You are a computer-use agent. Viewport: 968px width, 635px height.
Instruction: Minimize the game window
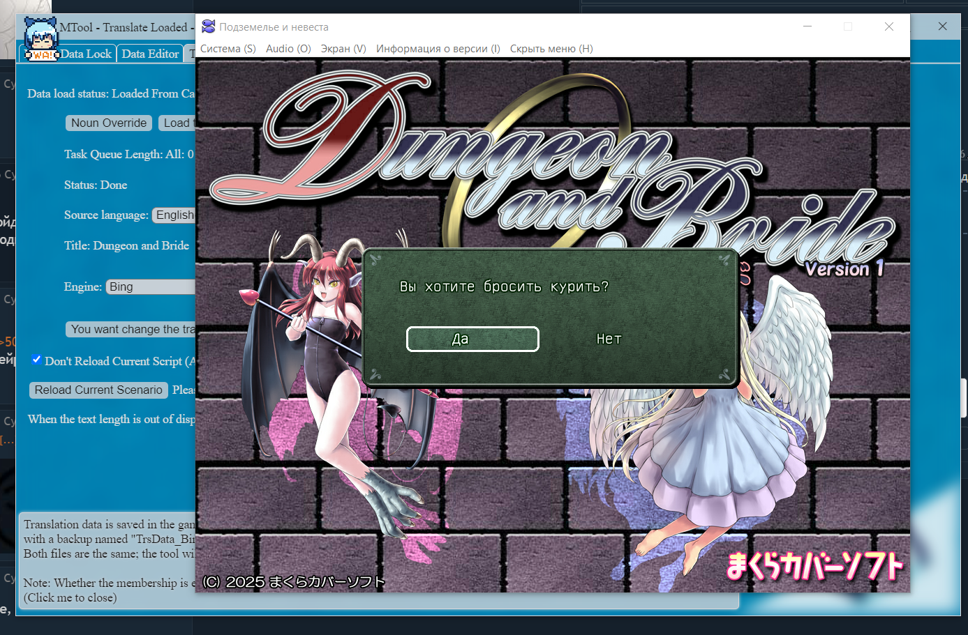[807, 26]
